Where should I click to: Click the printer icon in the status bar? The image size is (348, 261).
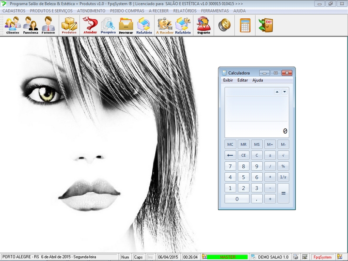[x=295, y=257]
